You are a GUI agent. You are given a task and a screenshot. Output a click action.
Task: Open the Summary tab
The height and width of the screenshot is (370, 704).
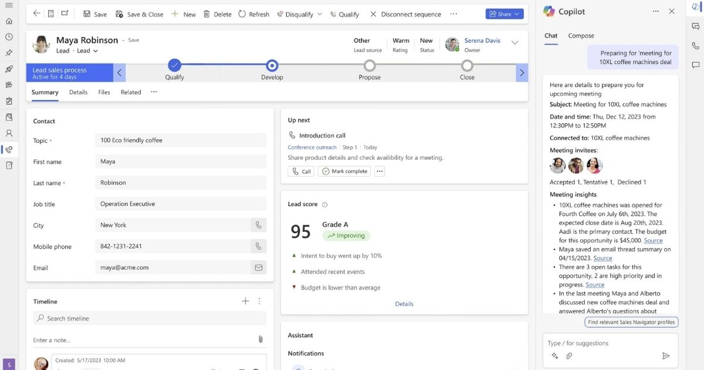(45, 92)
